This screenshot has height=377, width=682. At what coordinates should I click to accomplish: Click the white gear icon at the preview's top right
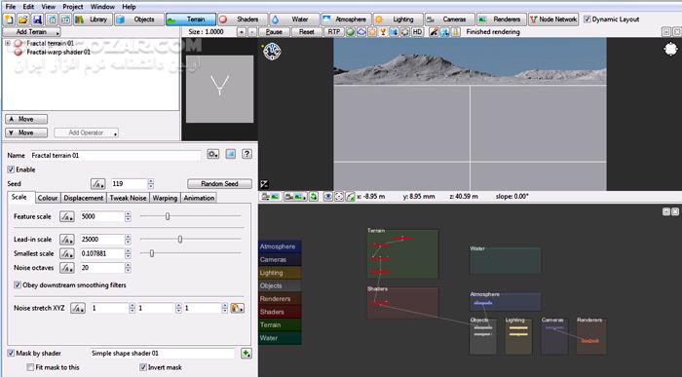click(670, 49)
